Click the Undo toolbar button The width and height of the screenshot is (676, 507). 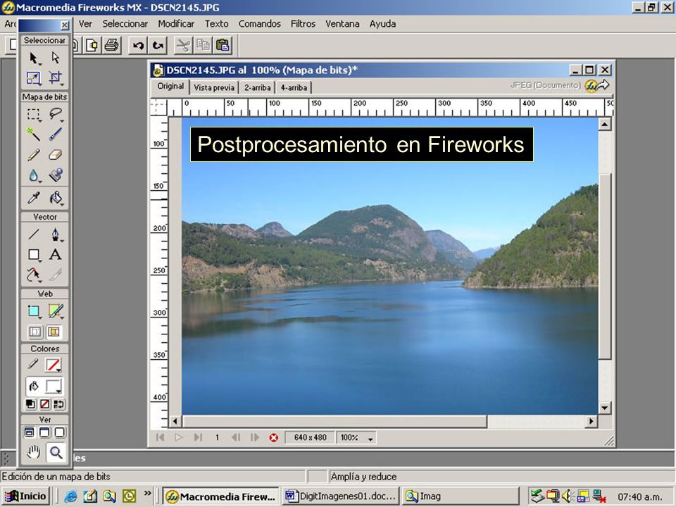click(x=138, y=45)
